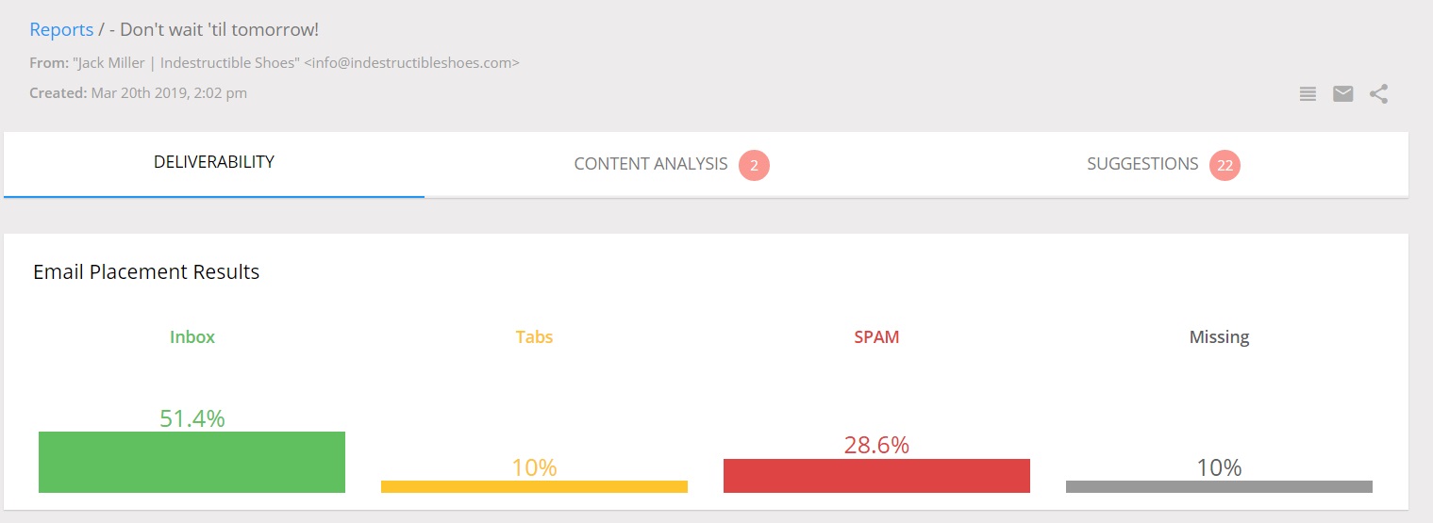
Task: Click the 28.6% SPAM percentage
Action: coord(876,446)
